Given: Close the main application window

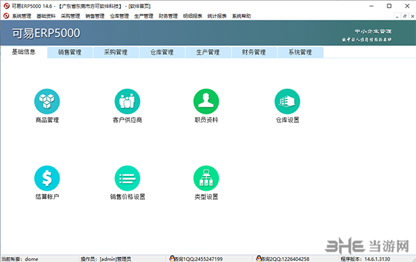Looking at the screenshot, I should pos(407,6).
